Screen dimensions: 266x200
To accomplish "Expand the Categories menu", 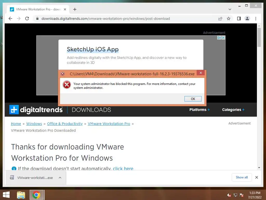I will coord(233,110).
